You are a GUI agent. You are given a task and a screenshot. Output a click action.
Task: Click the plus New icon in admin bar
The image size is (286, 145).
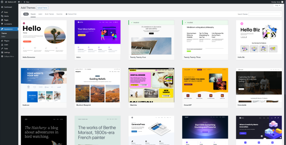pyautogui.click(x=24, y=2)
